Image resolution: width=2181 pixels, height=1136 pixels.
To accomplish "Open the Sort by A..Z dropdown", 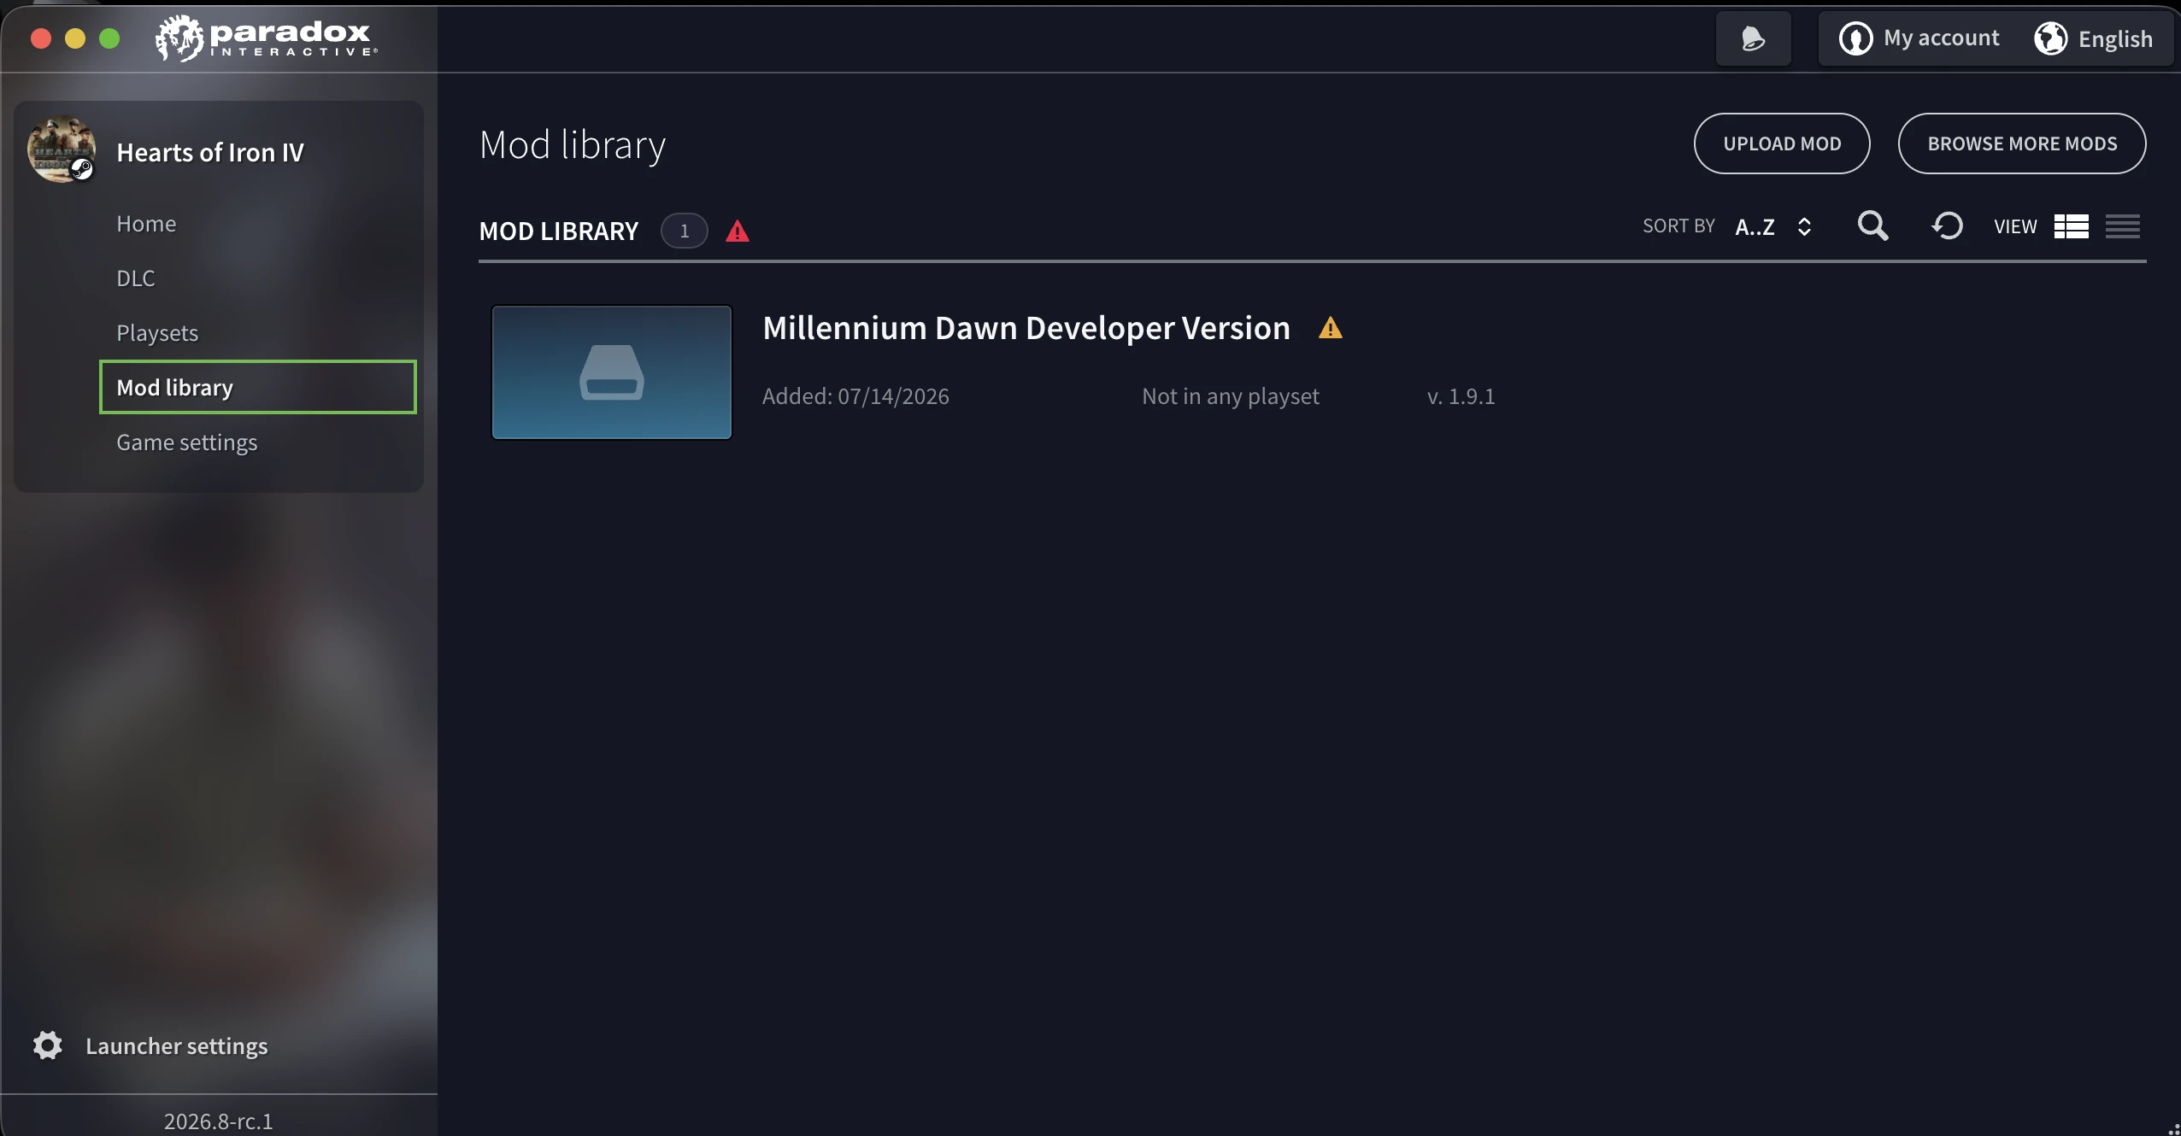I will point(1774,226).
